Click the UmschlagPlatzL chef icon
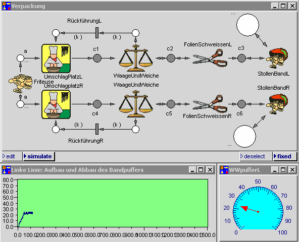299x242 pixels. click(56, 58)
